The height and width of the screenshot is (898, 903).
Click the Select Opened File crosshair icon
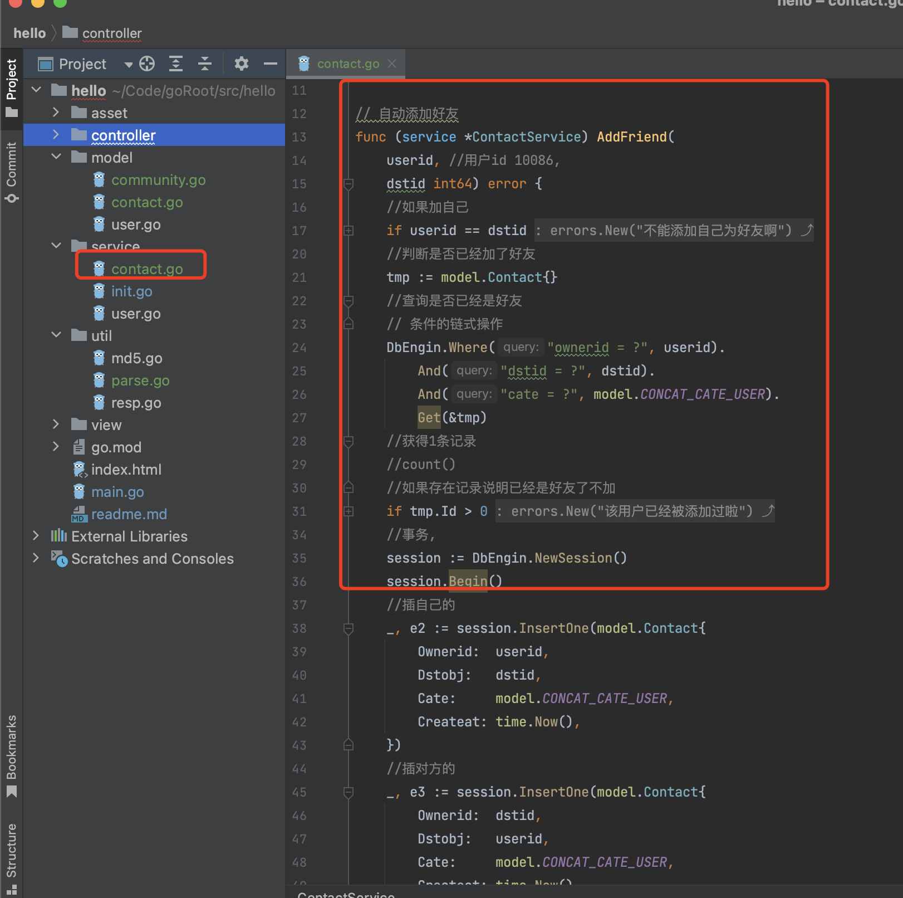click(147, 64)
